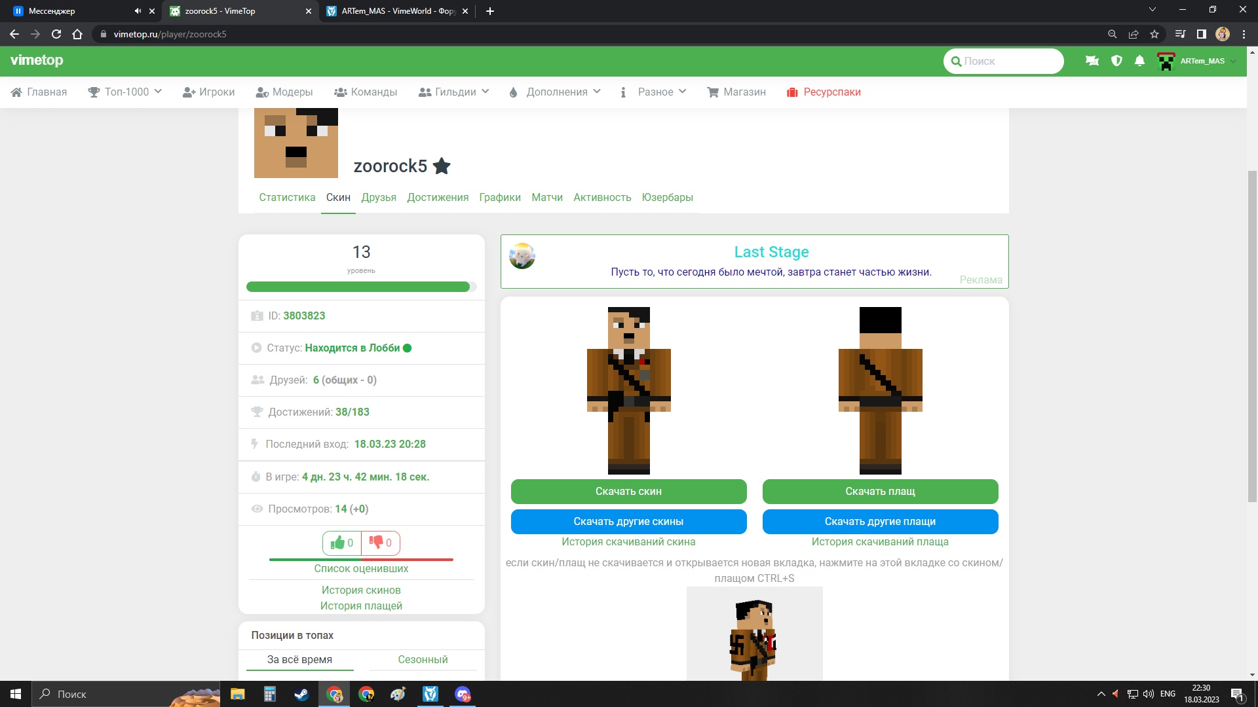Click the shield icon in header
The height and width of the screenshot is (707, 1258).
tap(1116, 61)
